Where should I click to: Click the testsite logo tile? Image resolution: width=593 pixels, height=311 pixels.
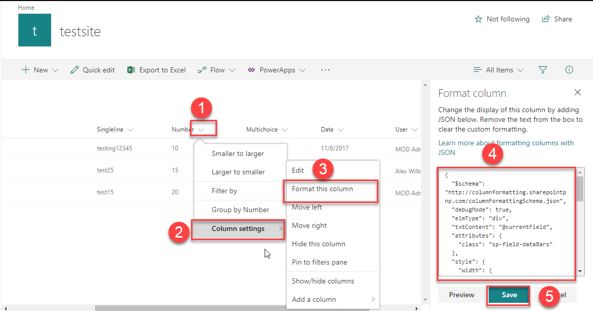(x=34, y=30)
